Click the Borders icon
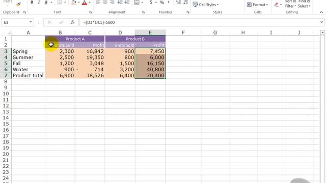This screenshot has height=183, width=326. pos(60,2)
